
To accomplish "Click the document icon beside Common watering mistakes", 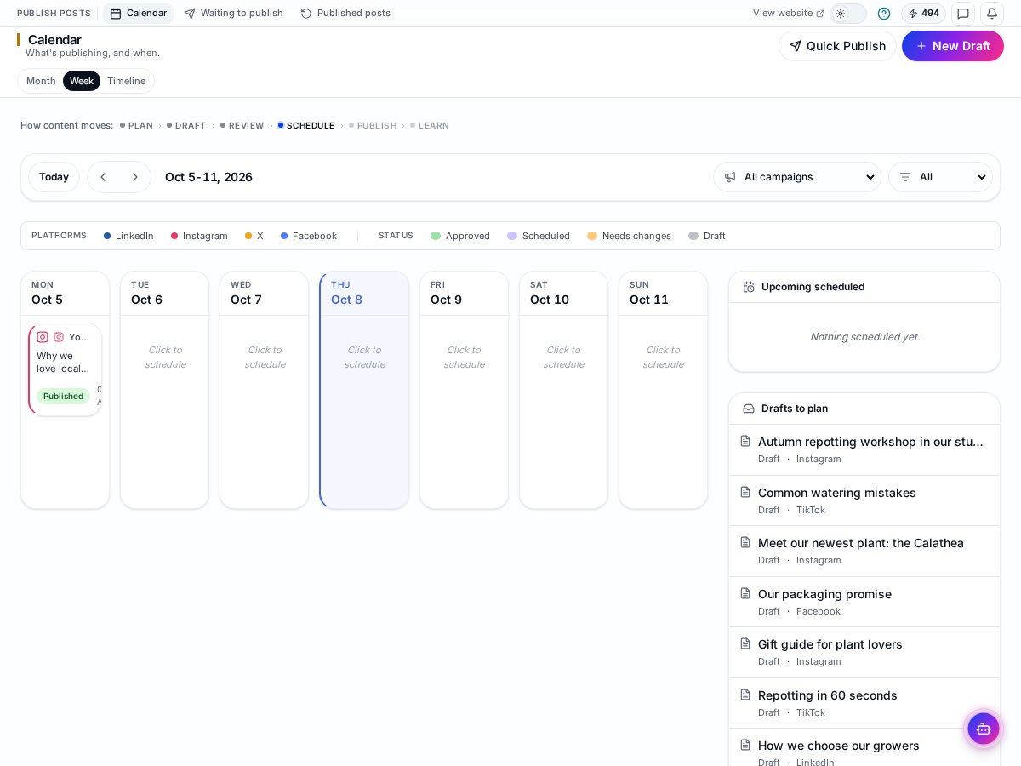I will click(x=745, y=492).
